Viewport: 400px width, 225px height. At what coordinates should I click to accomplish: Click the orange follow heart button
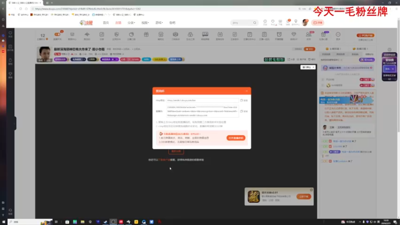click(309, 49)
